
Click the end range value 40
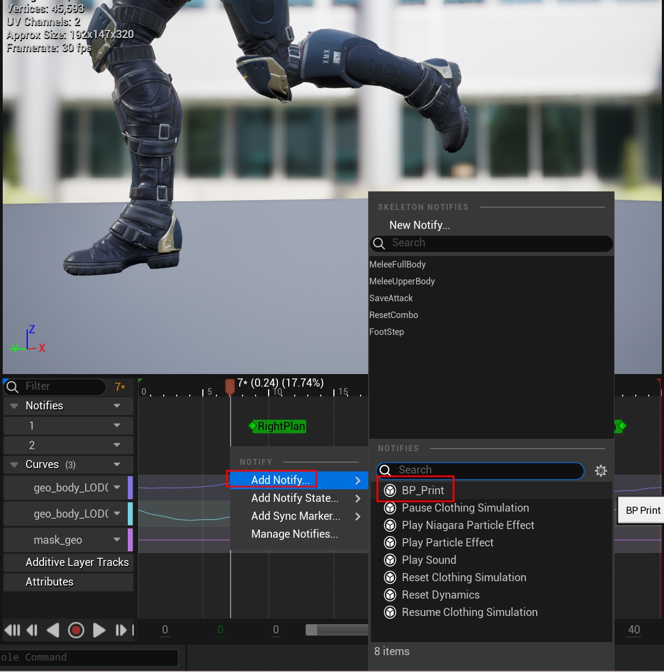634,630
